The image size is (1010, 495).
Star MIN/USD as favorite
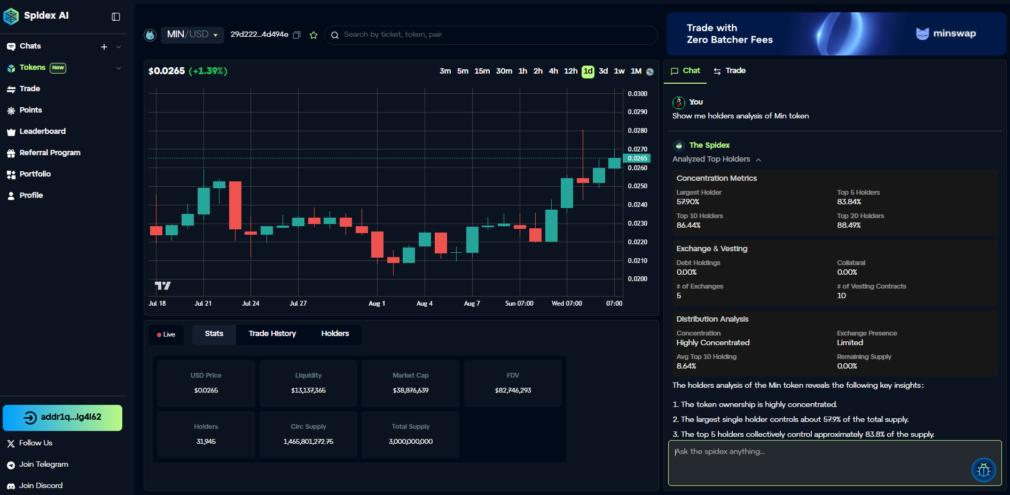pyautogui.click(x=314, y=35)
